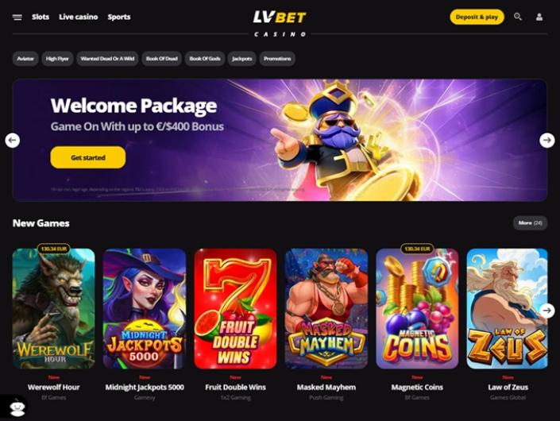Select the Aviator quick filter chip
Viewport: 560px width, 421px height.
coord(25,59)
